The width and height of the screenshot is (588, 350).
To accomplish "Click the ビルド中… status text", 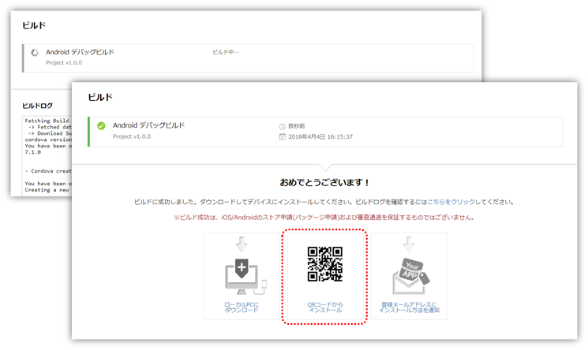I will [226, 52].
